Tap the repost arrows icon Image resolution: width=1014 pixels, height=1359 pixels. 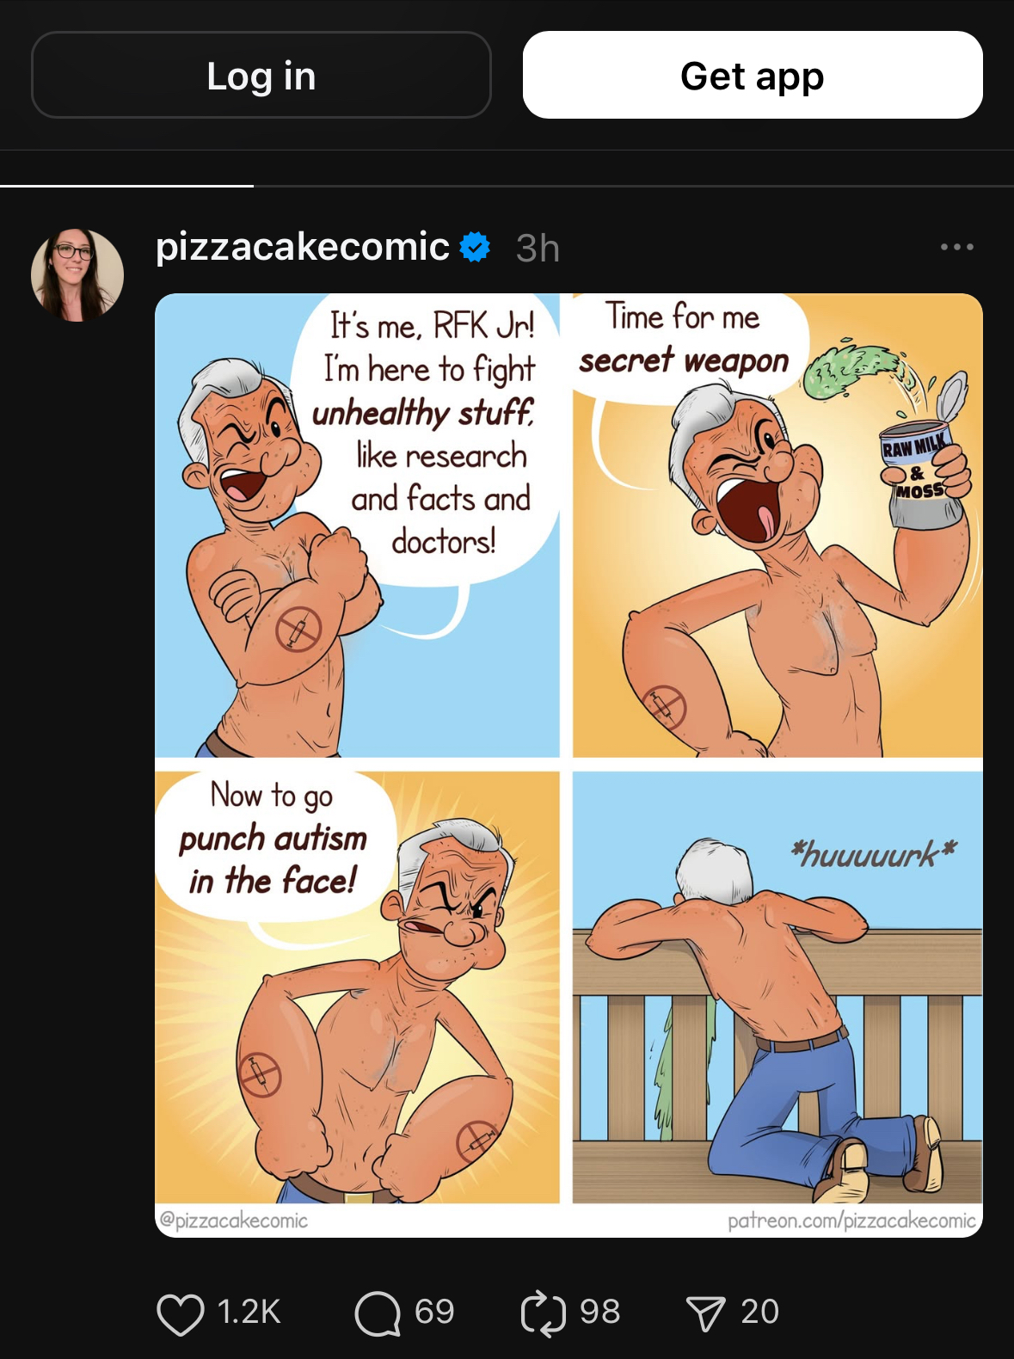coord(544,1313)
